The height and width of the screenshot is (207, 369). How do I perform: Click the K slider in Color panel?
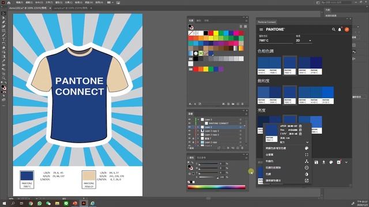pos(209,177)
